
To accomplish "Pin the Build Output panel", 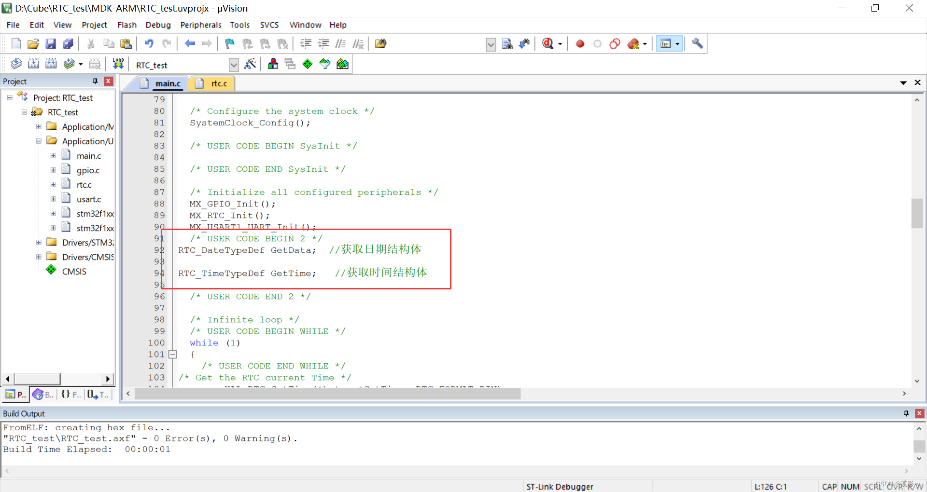I will [x=906, y=413].
